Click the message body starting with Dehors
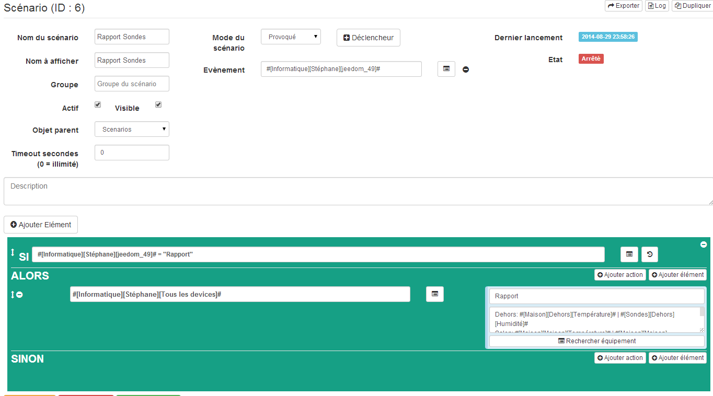 [594, 320]
